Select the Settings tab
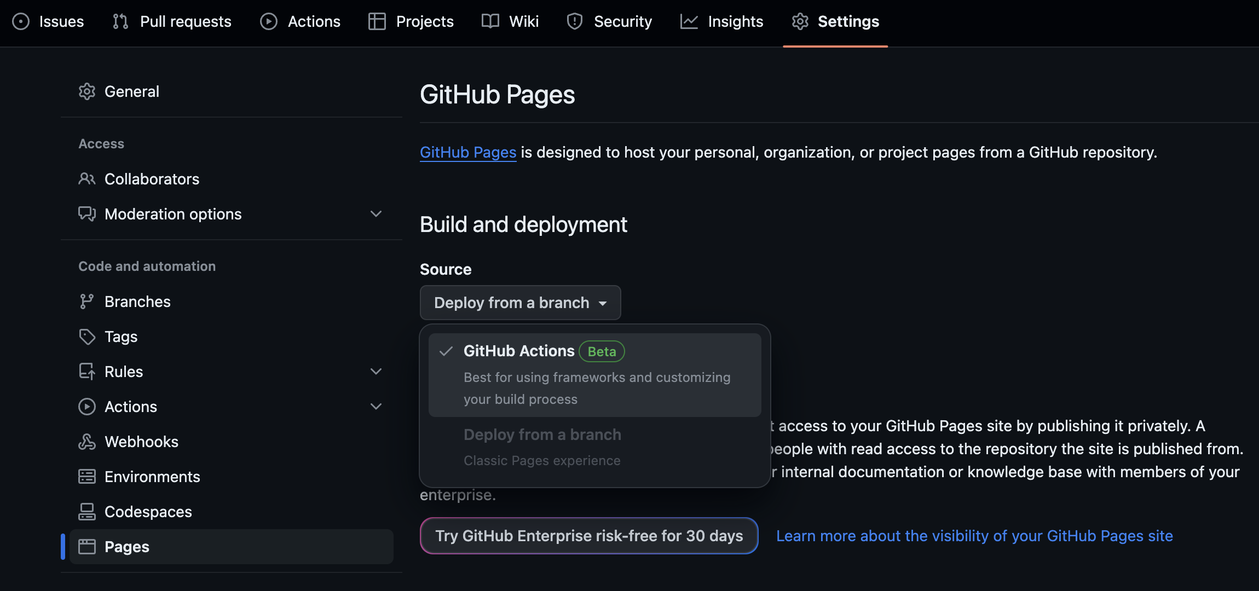Image resolution: width=1259 pixels, height=591 pixels. (x=835, y=21)
